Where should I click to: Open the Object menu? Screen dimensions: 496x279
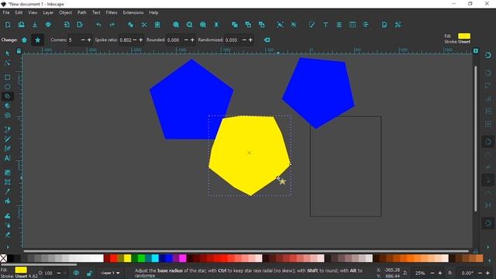(65, 12)
